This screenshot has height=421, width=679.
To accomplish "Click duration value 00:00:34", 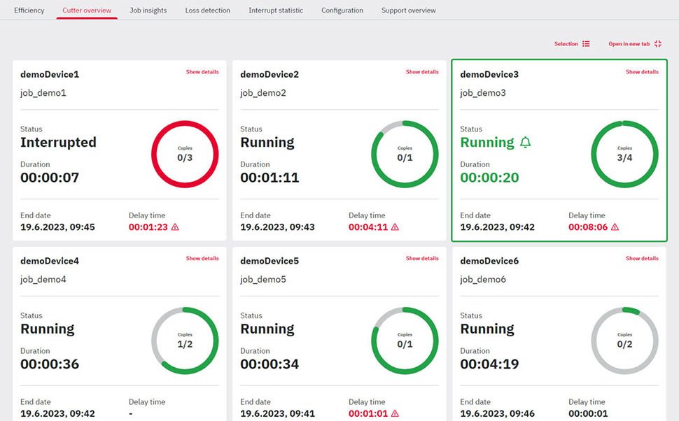I will (x=269, y=364).
